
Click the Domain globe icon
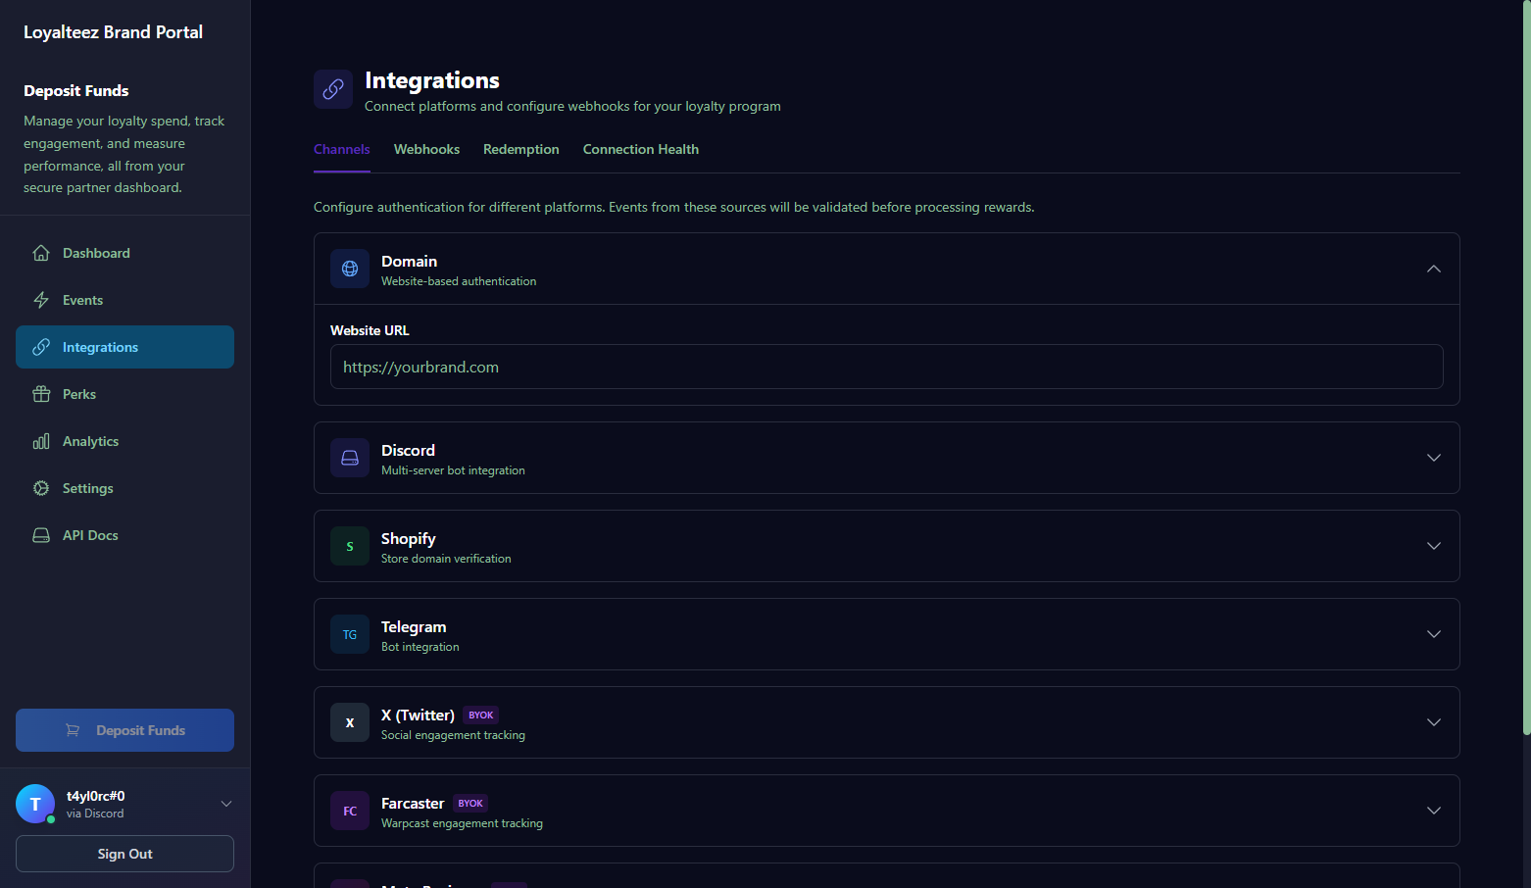pyautogui.click(x=350, y=269)
